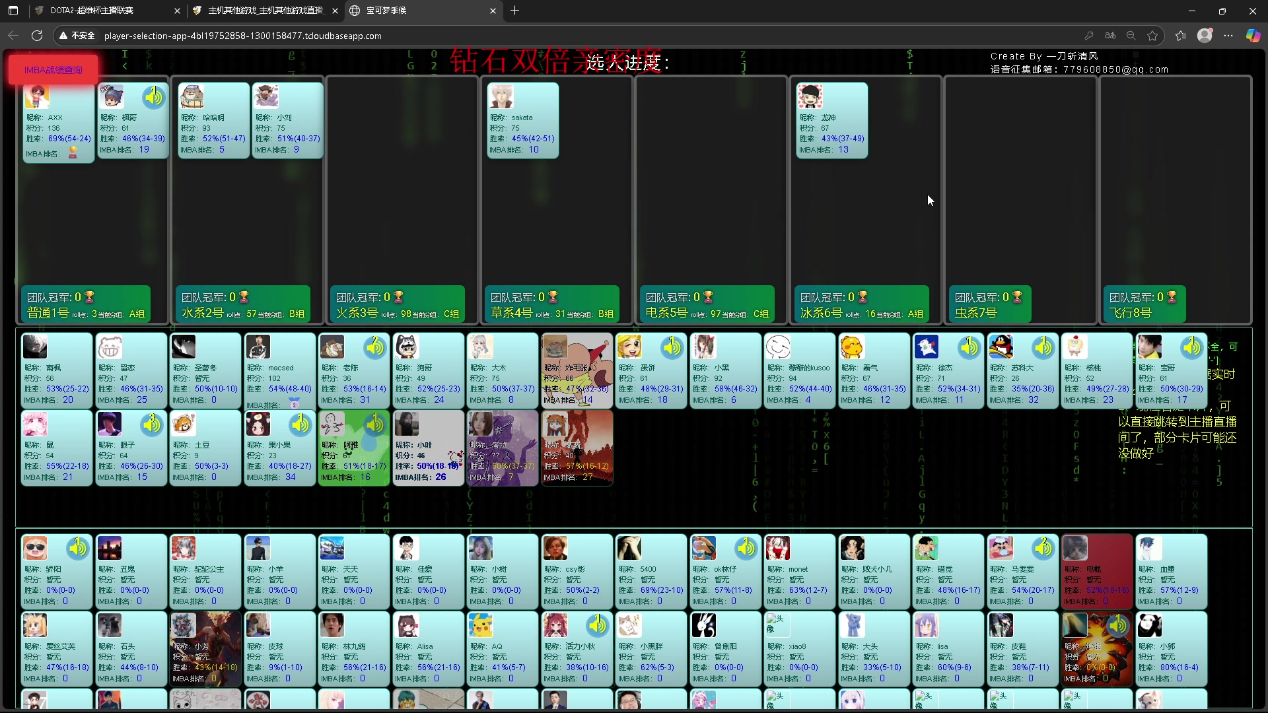Play the voice icon on 老陈's card
Screen dimensions: 1268x713
point(375,347)
